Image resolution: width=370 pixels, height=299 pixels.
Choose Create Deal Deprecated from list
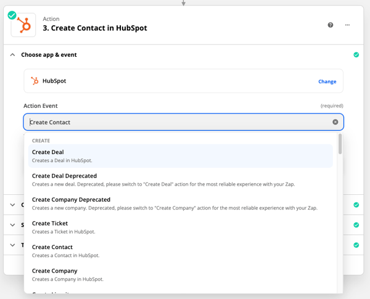pos(181,180)
